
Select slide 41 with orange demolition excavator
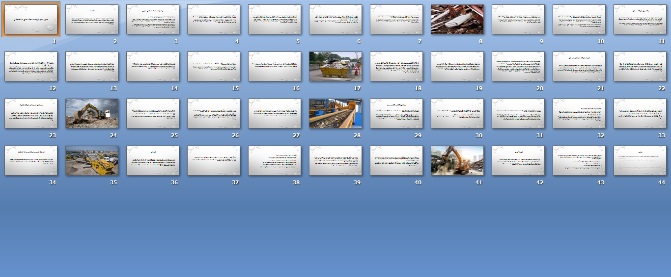coord(457,161)
